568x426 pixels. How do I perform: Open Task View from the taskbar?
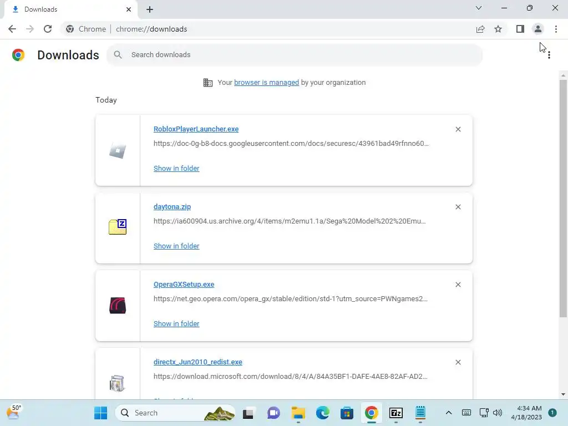tap(248, 413)
